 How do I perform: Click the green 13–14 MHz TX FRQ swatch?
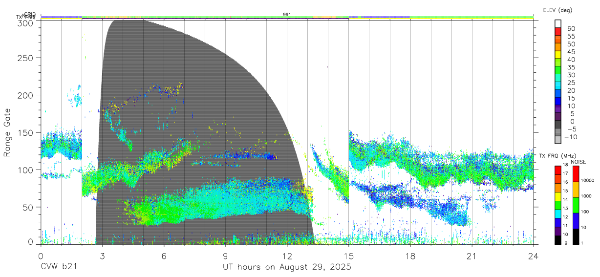tap(558, 204)
